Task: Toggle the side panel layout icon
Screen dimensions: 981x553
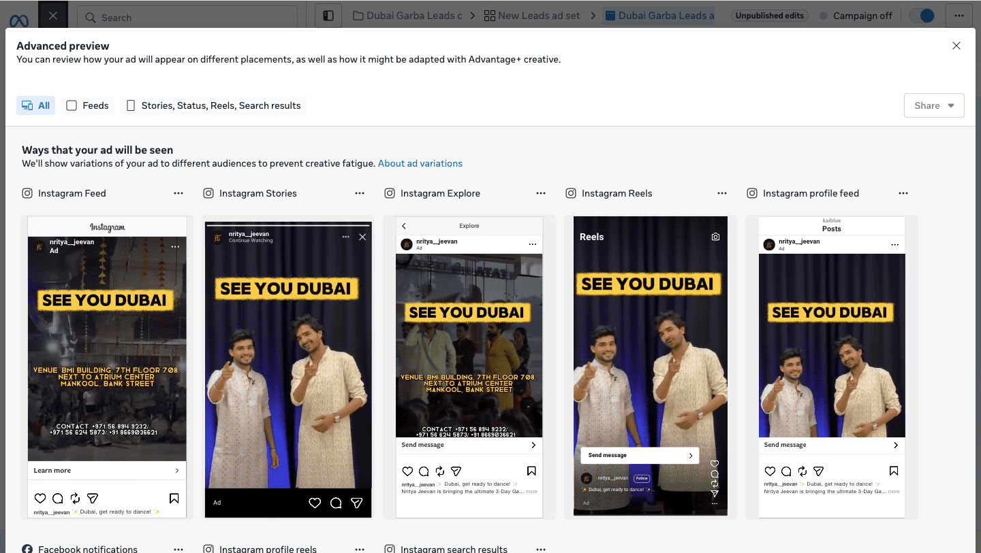Action: click(x=328, y=16)
